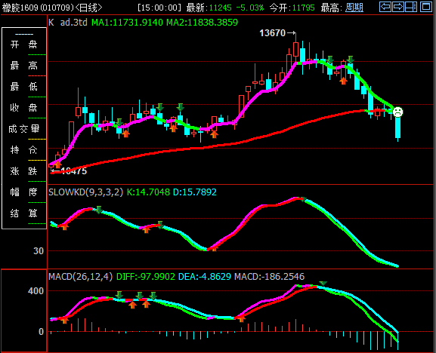Select the 13670 high price label
The height and width of the screenshot is (353, 436).
[273, 33]
